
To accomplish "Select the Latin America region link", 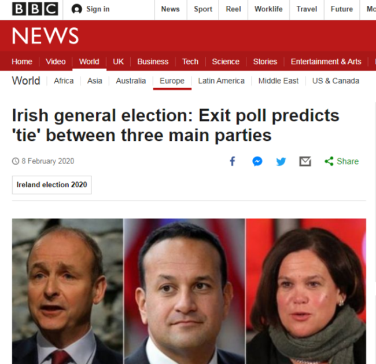I will (x=221, y=81).
